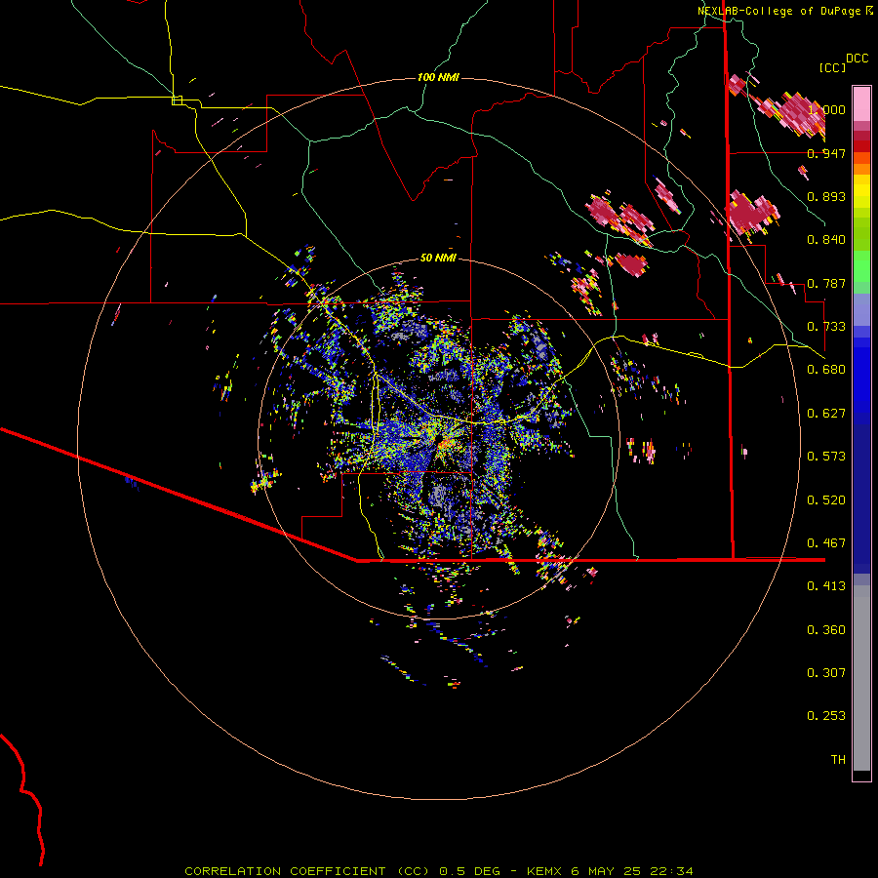Pick the bright green segment of the color bar
Viewport: 878px width, 878px height.
coord(861,266)
